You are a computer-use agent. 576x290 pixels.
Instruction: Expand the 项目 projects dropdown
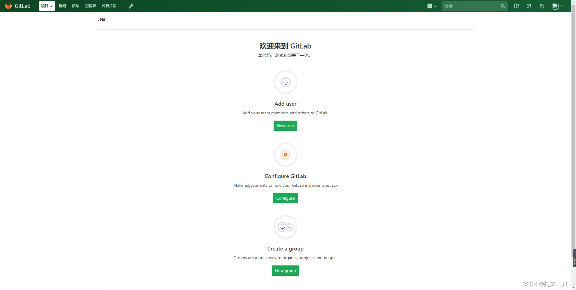point(47,6)
